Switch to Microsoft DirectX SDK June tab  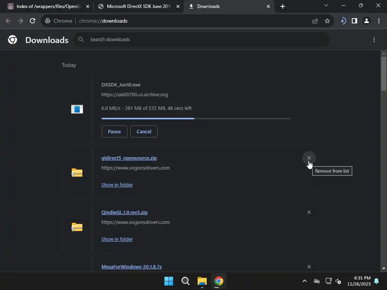(139, 6)
